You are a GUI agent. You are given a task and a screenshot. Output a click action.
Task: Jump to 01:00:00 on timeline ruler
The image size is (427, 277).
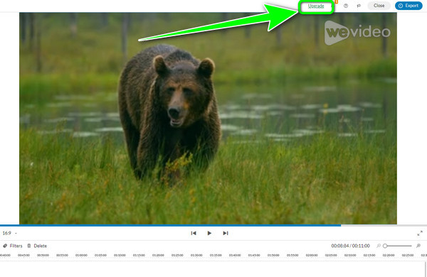(x=81, y=255)
